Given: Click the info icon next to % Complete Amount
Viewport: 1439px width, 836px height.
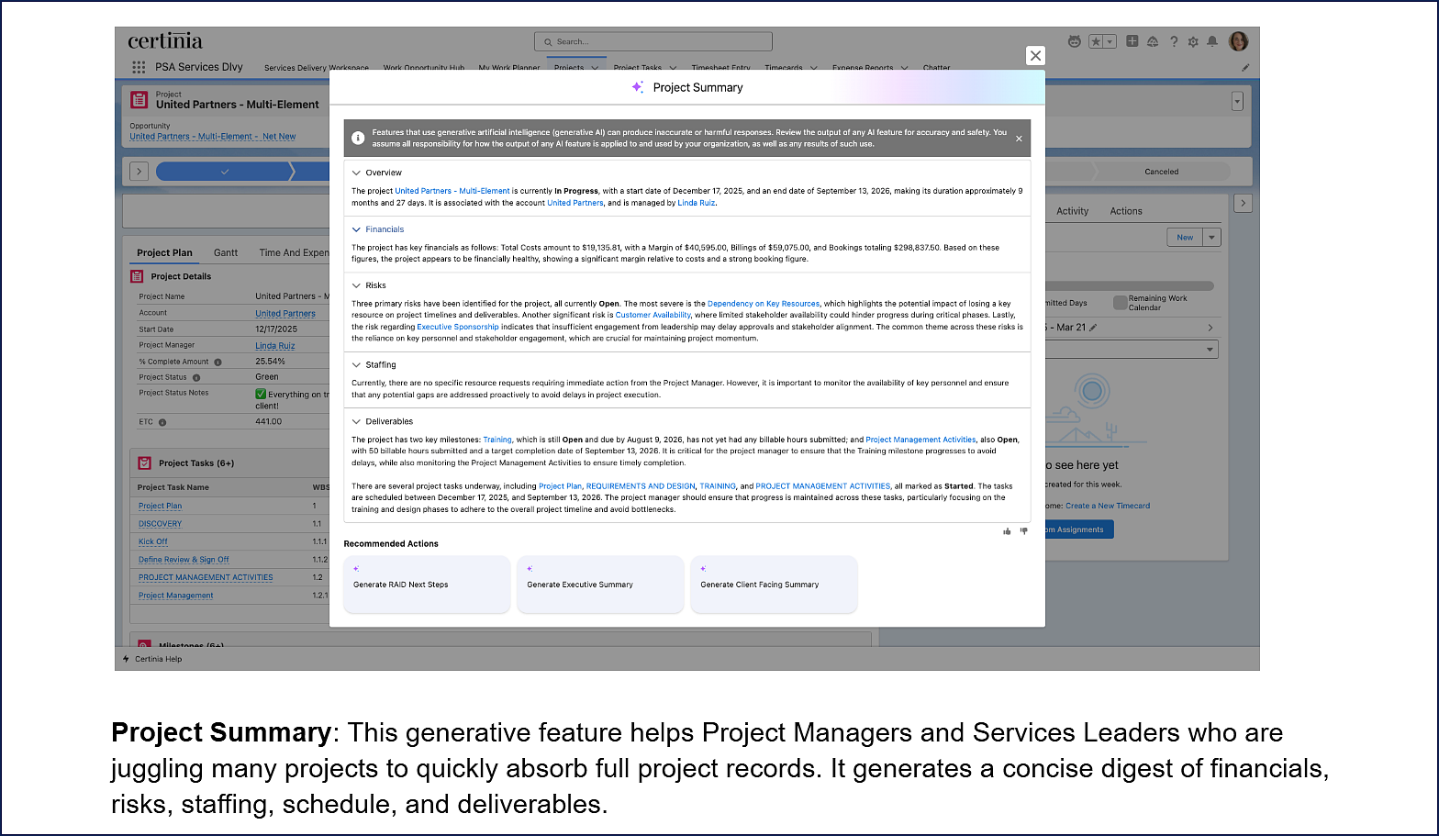Looking at the screenshot, I should coord(218,362).
